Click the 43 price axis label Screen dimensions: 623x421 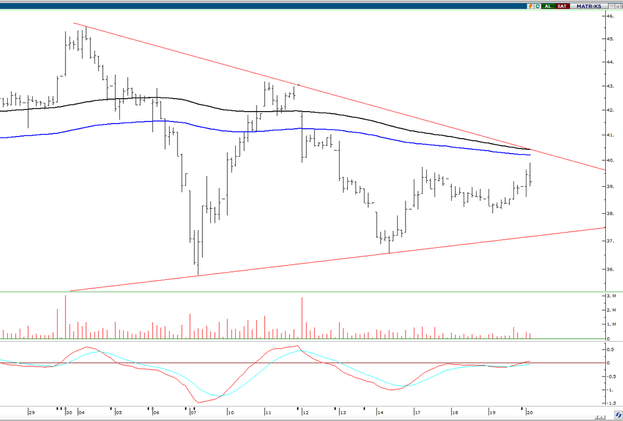tap(610, 86)
